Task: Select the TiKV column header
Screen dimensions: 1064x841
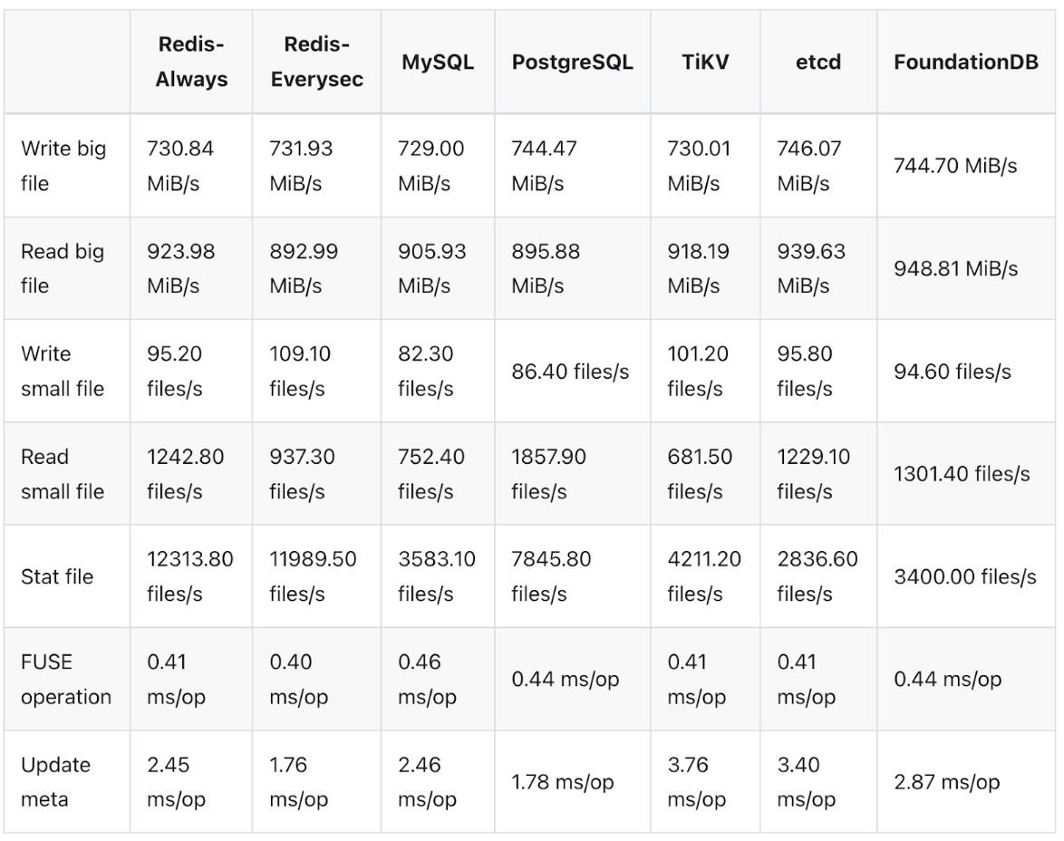Action: (703, 63)
